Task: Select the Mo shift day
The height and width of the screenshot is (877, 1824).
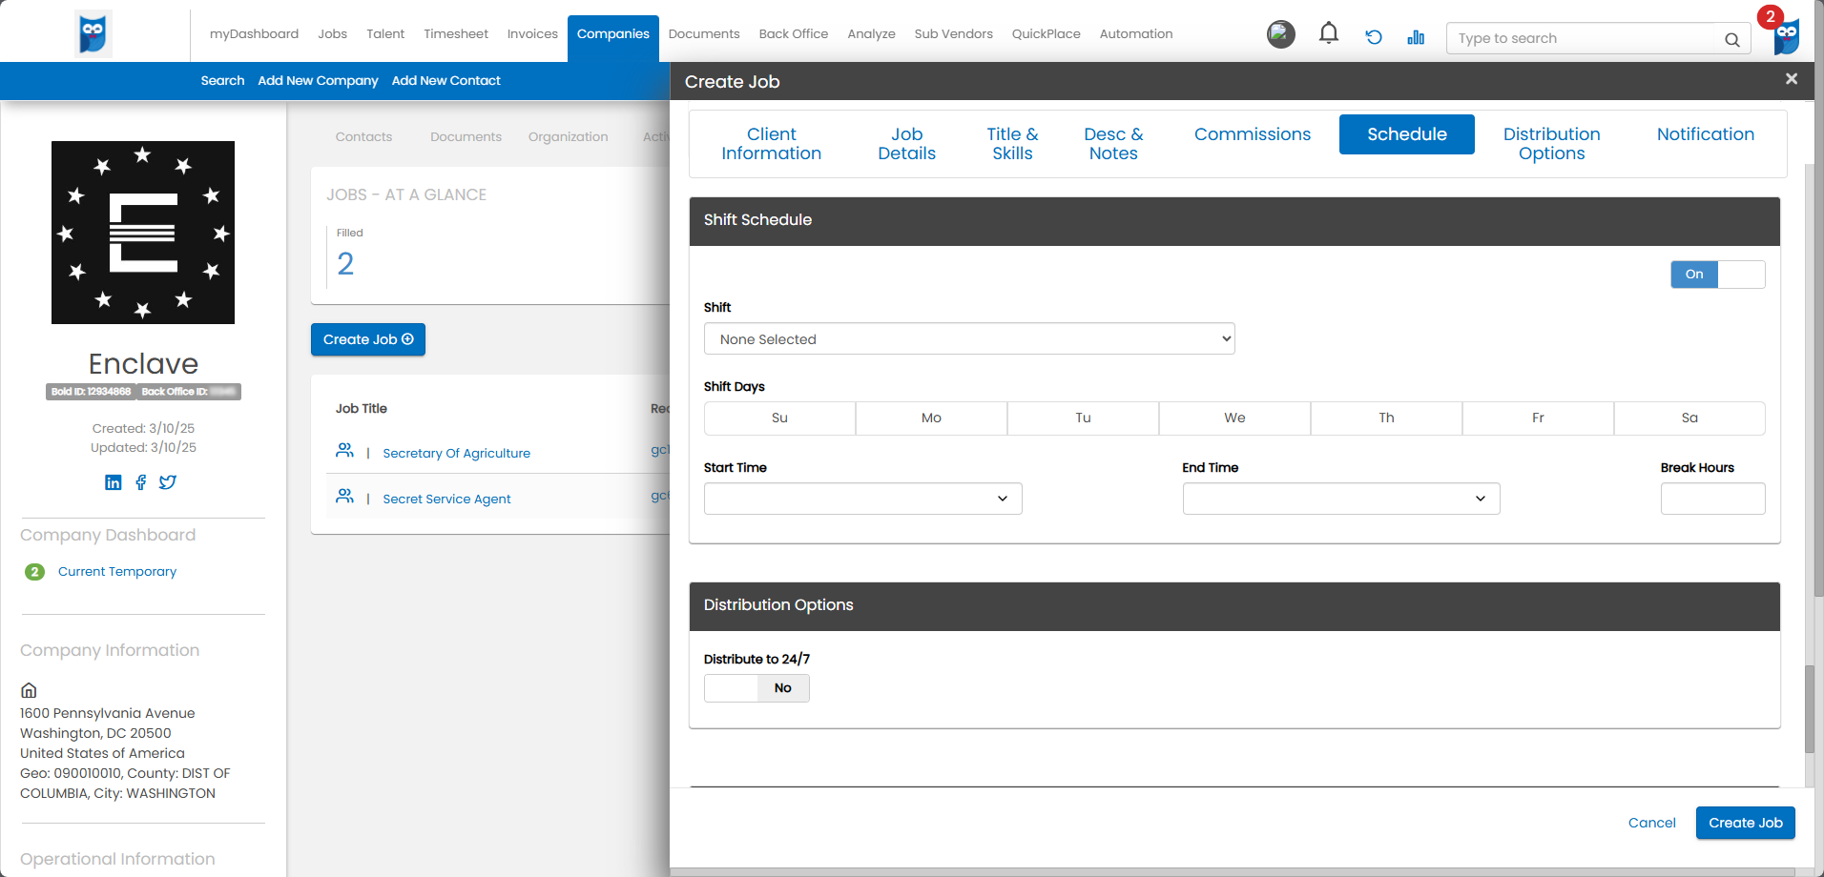Action: coord(931,418)
